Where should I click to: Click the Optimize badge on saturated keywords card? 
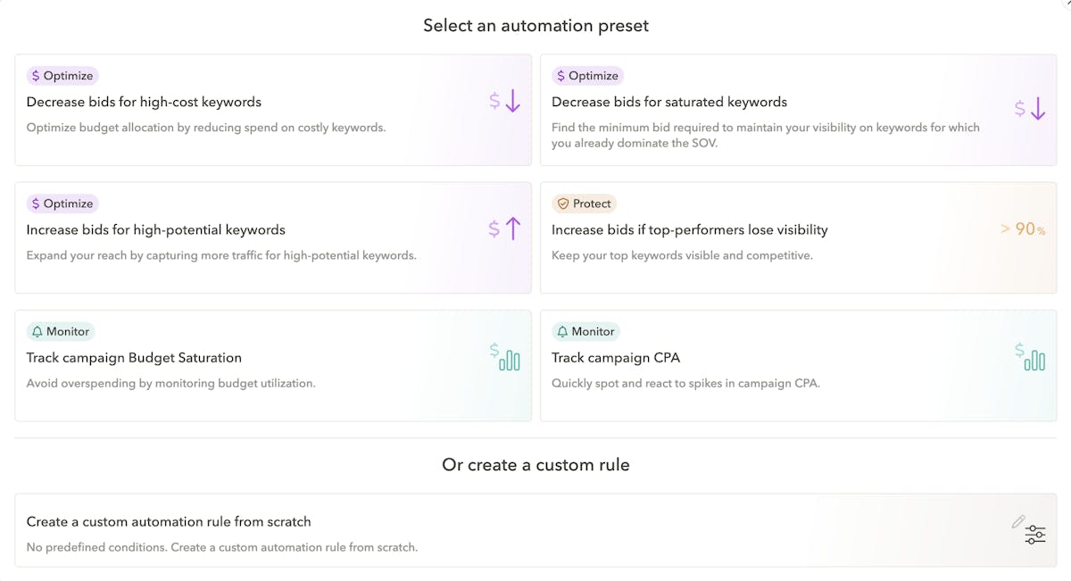pos(586,76)
